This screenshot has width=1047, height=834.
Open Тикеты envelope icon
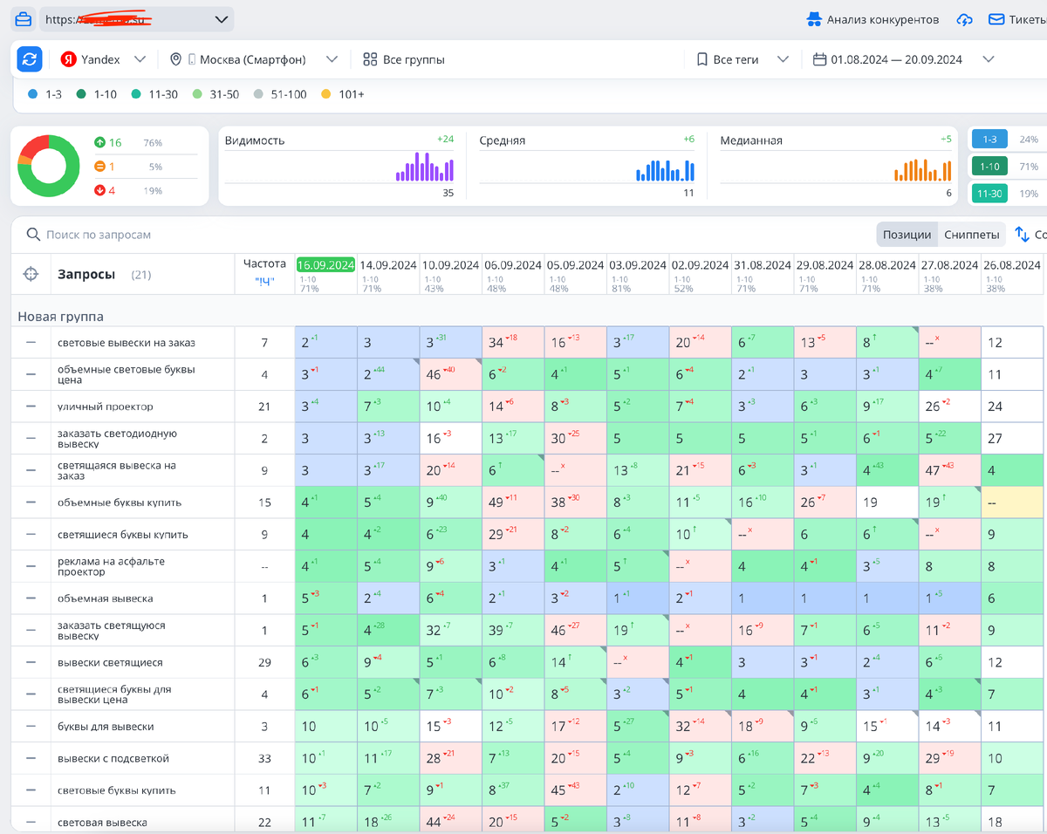pos(996,19)
